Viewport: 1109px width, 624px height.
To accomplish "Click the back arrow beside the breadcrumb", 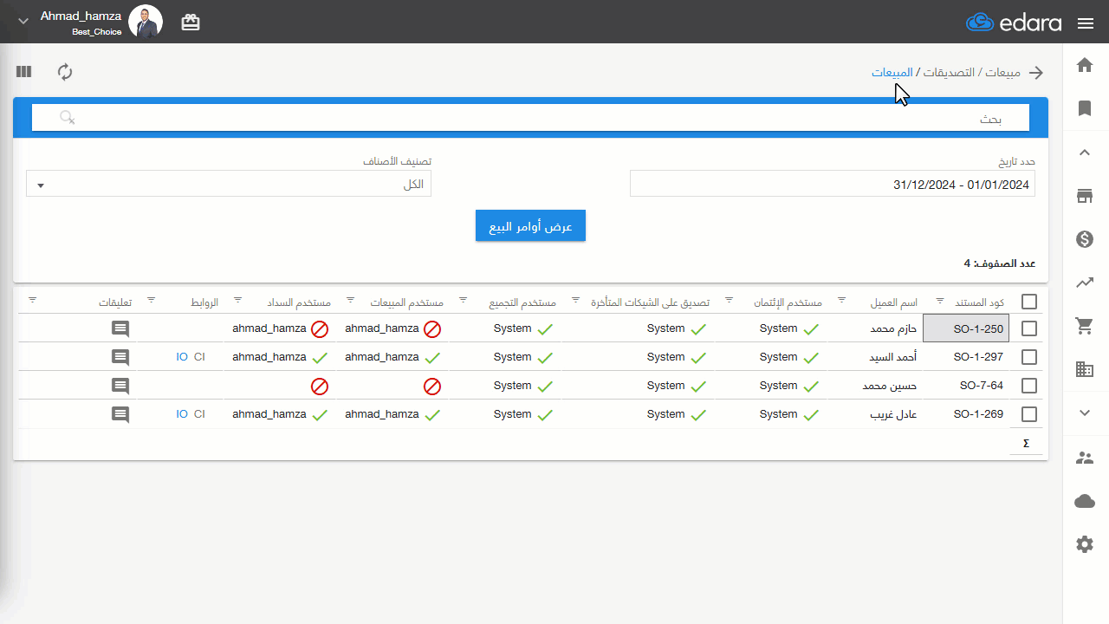I will point(1036,73).
